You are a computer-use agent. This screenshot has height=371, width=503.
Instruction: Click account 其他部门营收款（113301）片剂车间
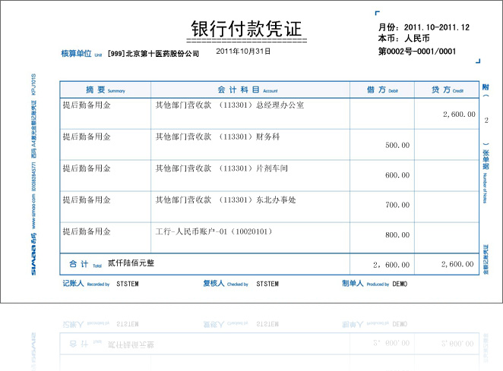(x=222, y=168)
